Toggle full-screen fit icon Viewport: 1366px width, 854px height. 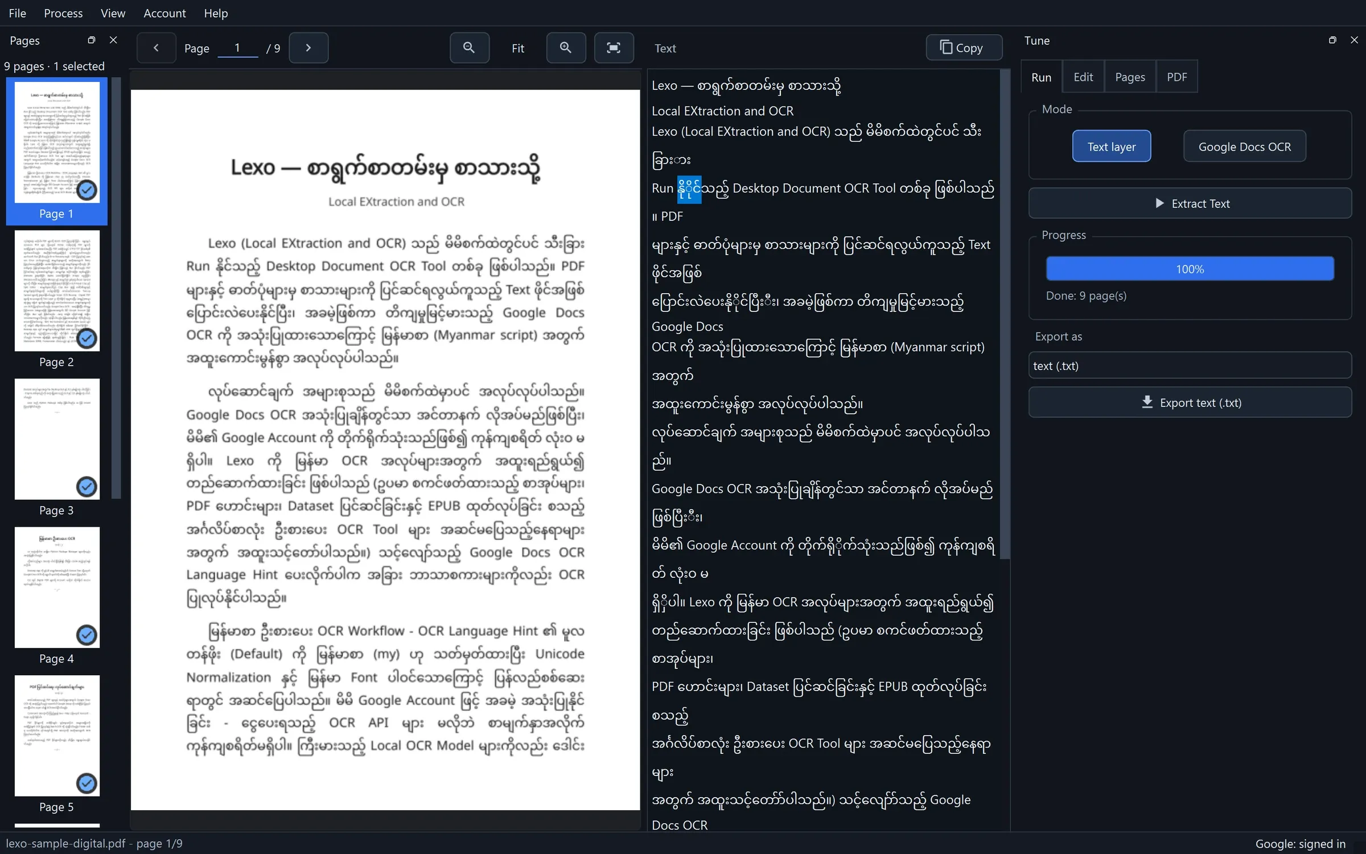[614, 48]
